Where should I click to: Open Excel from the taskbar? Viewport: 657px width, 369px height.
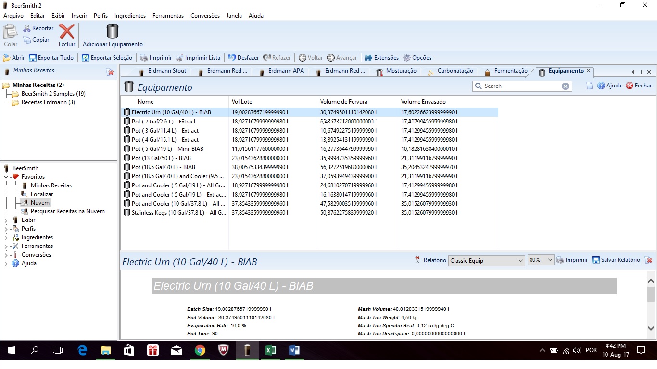(270, 351)
